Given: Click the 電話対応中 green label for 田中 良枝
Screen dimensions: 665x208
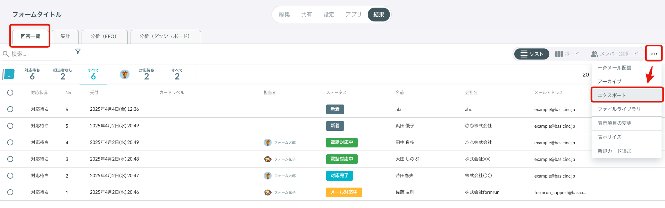Looking at the screenshot, I should (342, 143).
